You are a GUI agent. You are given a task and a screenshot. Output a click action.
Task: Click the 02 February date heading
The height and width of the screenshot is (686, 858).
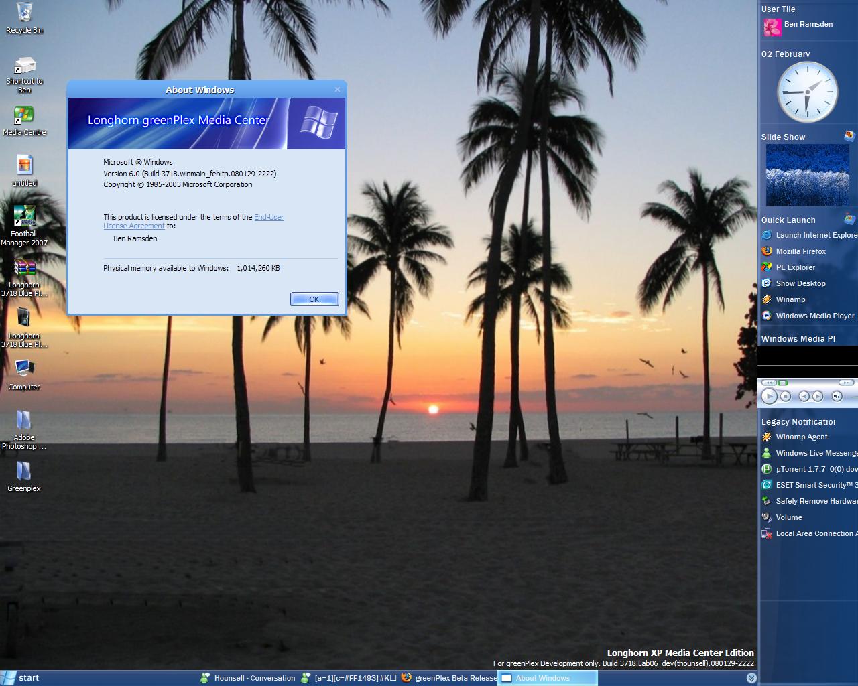(x=786, y=54)
